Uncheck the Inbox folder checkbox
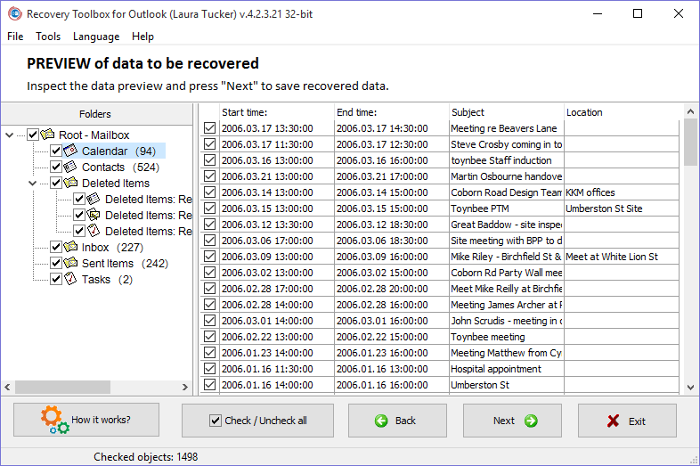 click(56, 247)
